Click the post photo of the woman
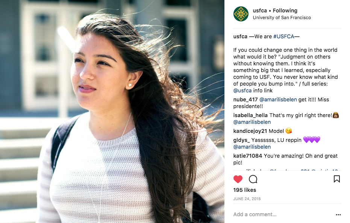The width and height of the screenshot is (350, 223). pyautogui.click(x=112, y=111)
